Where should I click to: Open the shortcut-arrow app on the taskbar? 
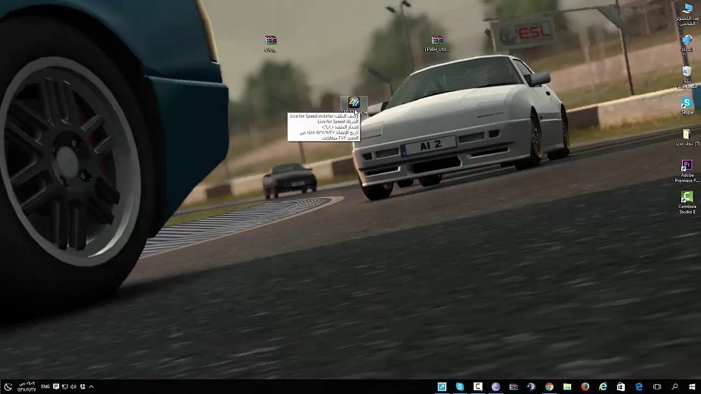point(442,387)
